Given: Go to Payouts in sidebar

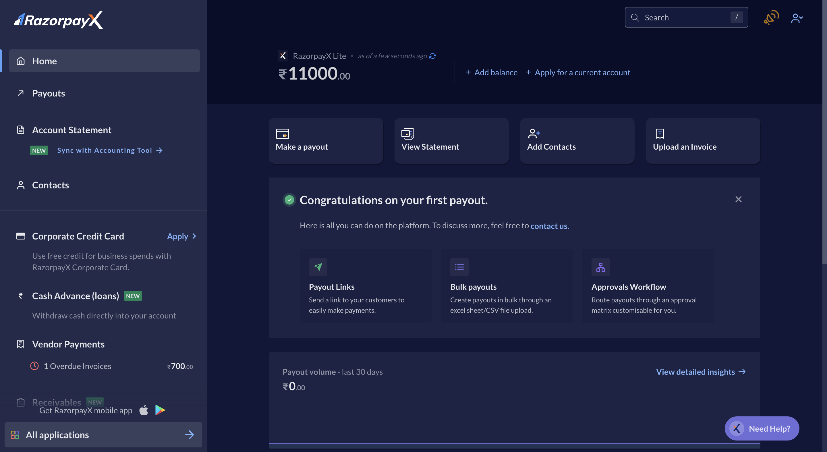Looking at the screenshot, I should click(x=49, y=93).
